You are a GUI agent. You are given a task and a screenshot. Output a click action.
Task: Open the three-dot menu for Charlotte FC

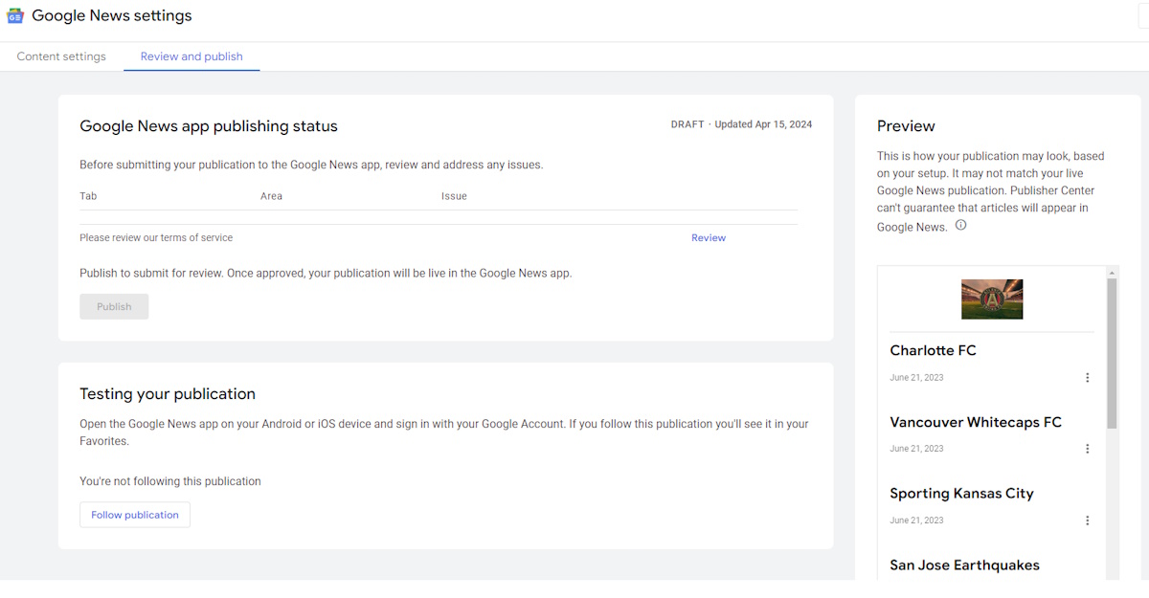(1087, 378)
